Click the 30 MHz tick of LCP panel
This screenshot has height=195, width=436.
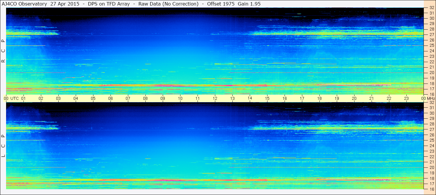431,113
